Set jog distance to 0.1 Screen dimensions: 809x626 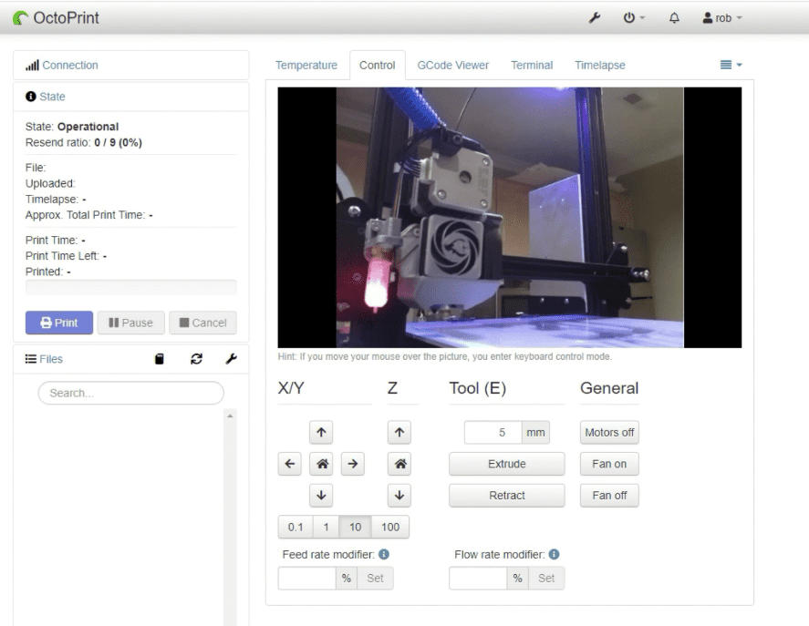click(x=296, y=527)
